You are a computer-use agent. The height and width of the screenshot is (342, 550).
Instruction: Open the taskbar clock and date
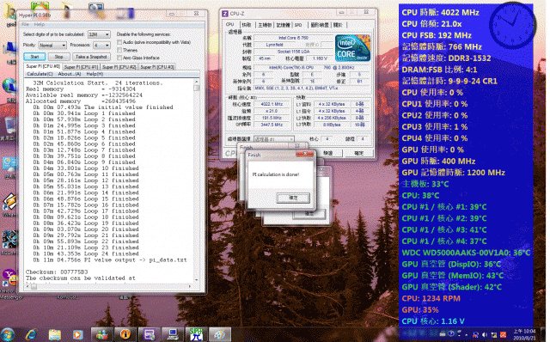pyautogui.click(x=524, y=334)
